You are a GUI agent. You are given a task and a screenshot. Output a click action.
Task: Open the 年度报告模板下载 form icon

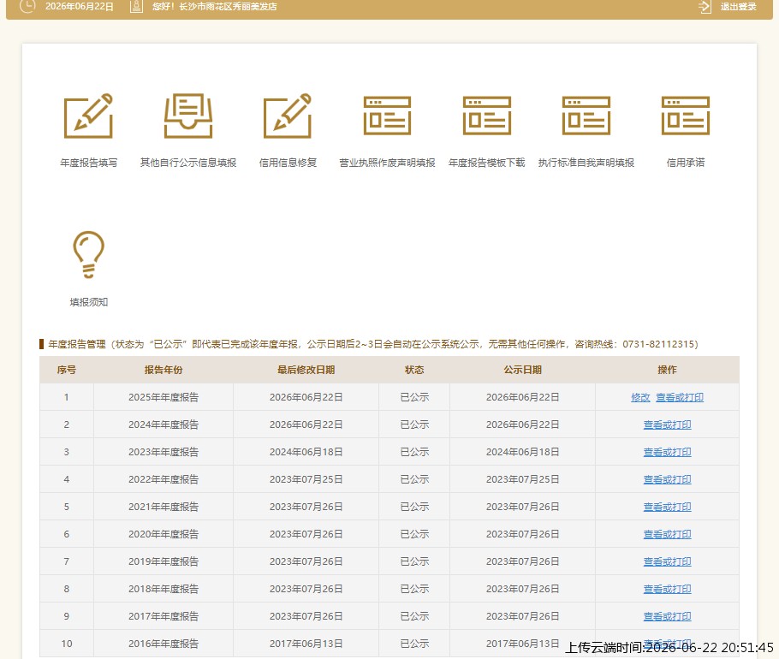(x=486, y=116)
